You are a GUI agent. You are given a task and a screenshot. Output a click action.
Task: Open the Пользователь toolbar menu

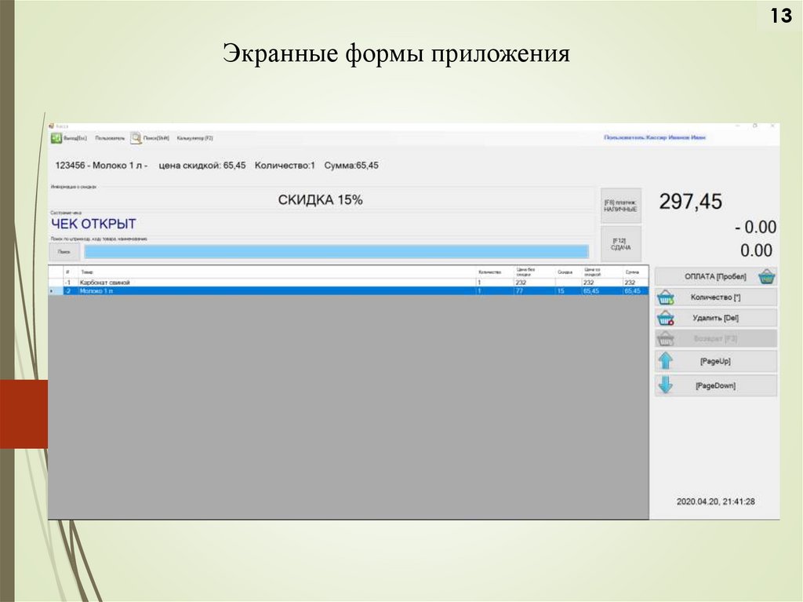(x=110, y=138)
